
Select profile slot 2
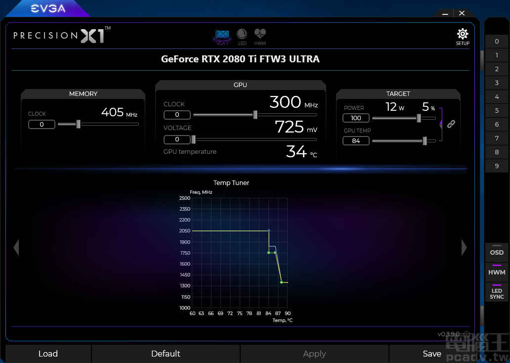pos(497,69)
